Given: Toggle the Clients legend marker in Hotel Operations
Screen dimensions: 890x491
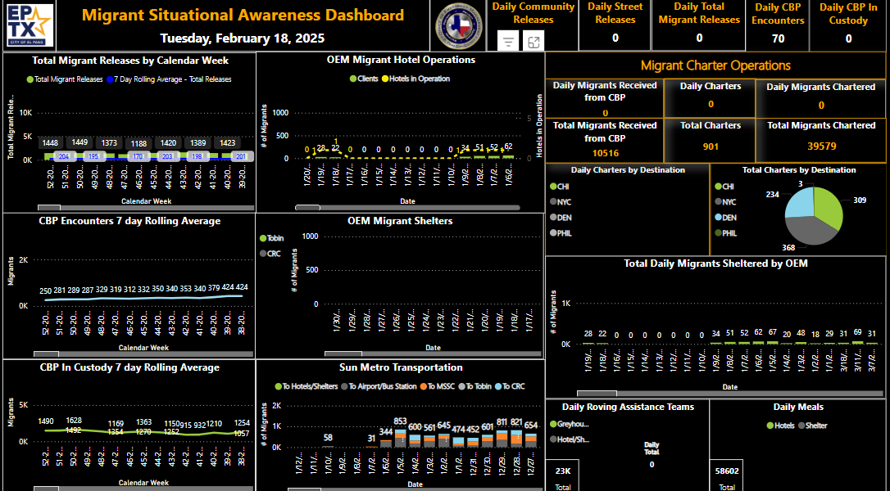Looking at the screenshot, I should [x=353, y=79].
